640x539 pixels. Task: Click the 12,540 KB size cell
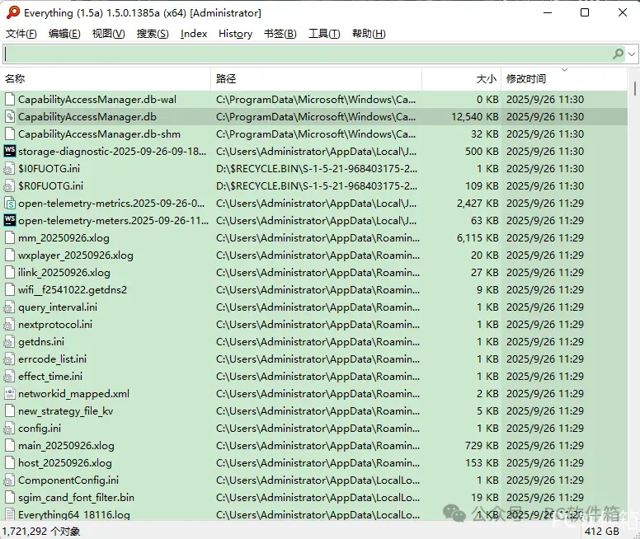(x=475, y=117)
